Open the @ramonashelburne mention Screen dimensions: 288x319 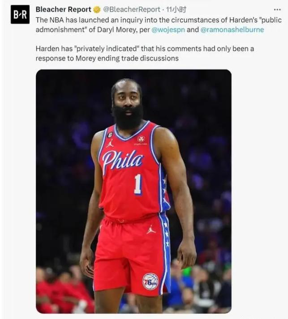click(232, 30)
